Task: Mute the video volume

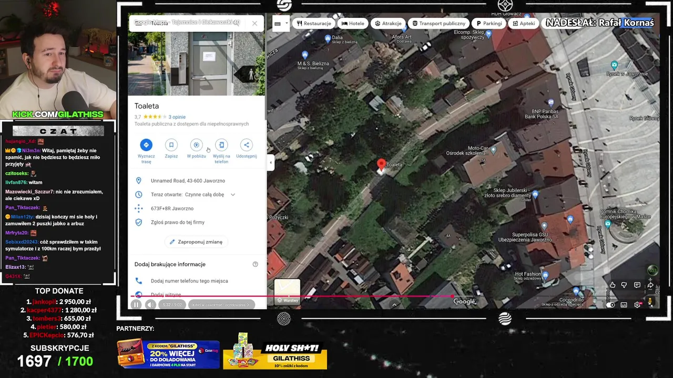Action: (x=151, y=304)
